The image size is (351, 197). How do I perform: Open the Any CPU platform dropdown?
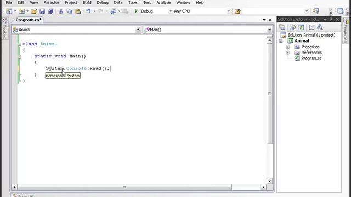tap(229, 11)
